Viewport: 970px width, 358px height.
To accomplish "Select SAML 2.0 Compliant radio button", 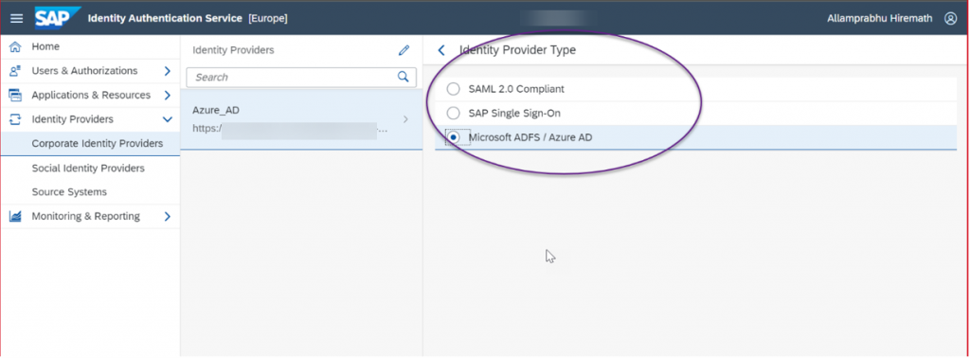I will coord(454,89).
